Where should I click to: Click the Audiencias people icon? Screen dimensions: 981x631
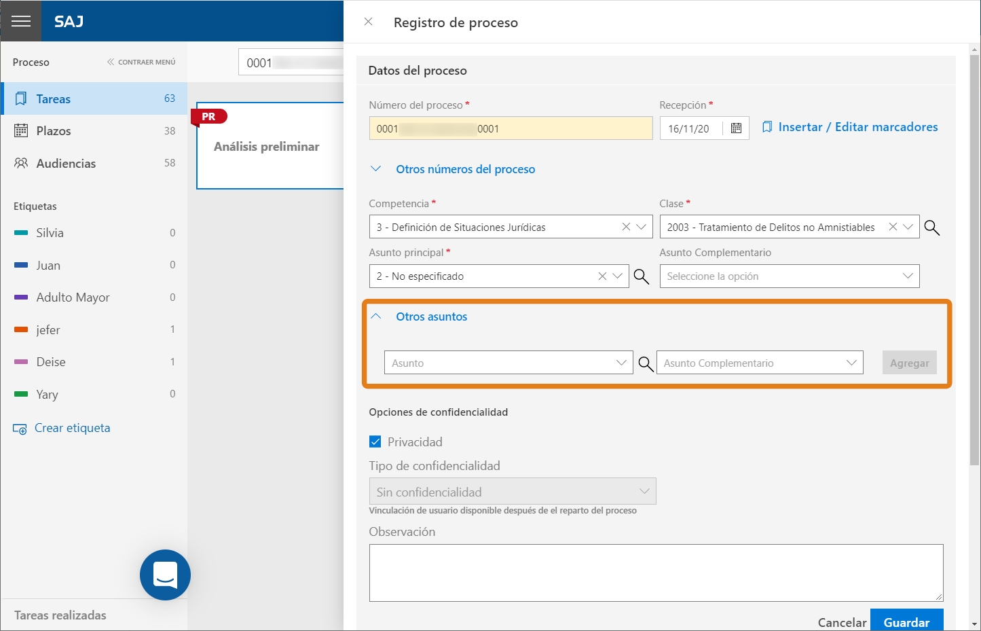pyautogui.click(x=21, y=163)
